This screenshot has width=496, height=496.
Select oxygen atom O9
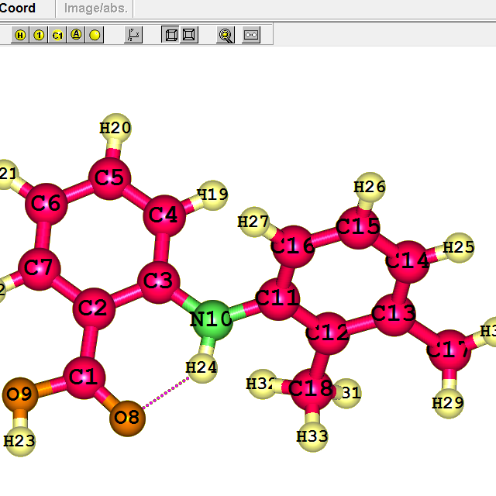point(19,394)
